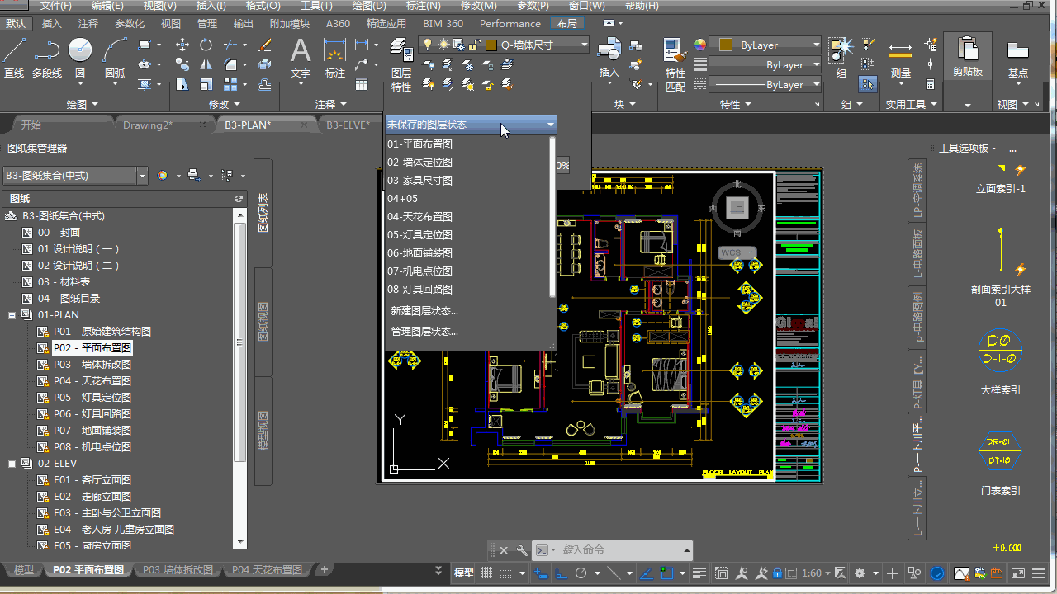This screenshot has height=594, width=1057.
Task: Click 新建图层状态... option
Action: [x=424, y=312]
